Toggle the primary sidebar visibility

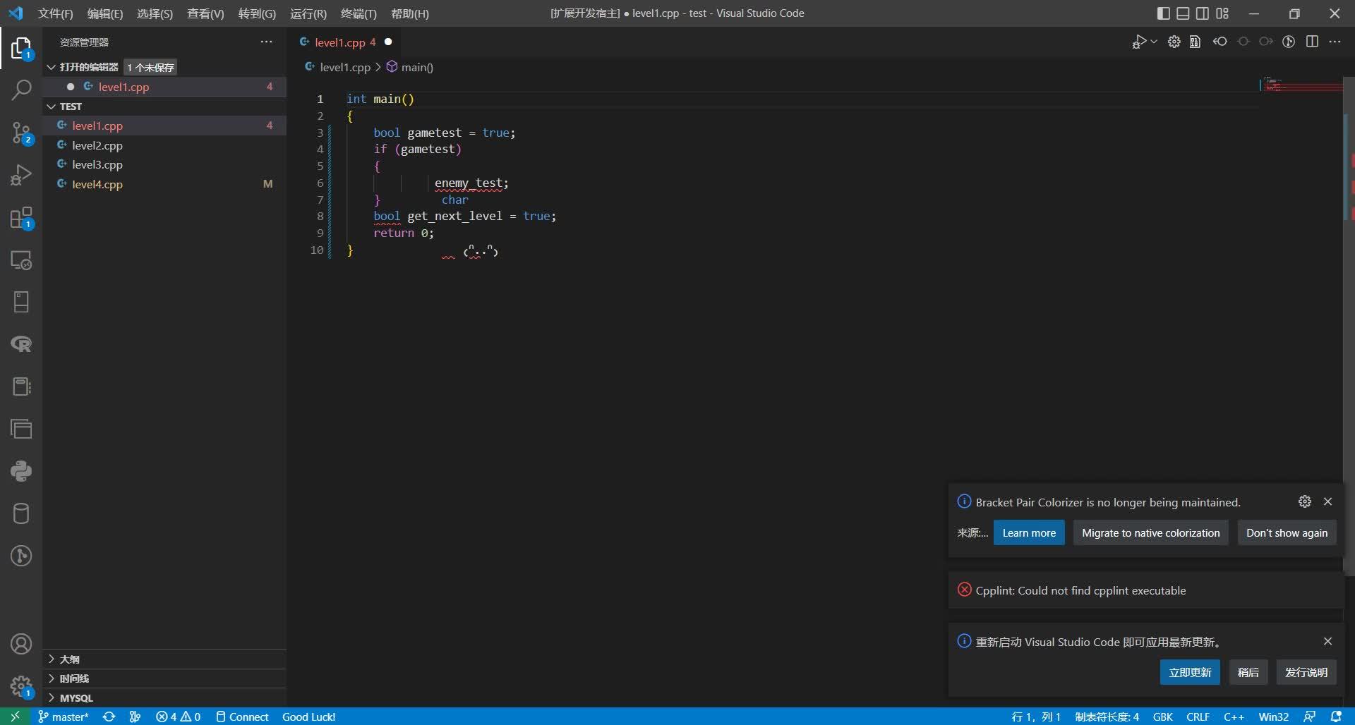click(1162, 13)
